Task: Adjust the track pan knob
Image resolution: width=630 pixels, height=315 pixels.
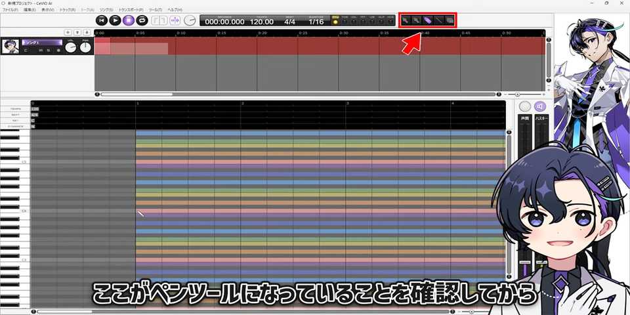Action: click(x=85, y=47)
